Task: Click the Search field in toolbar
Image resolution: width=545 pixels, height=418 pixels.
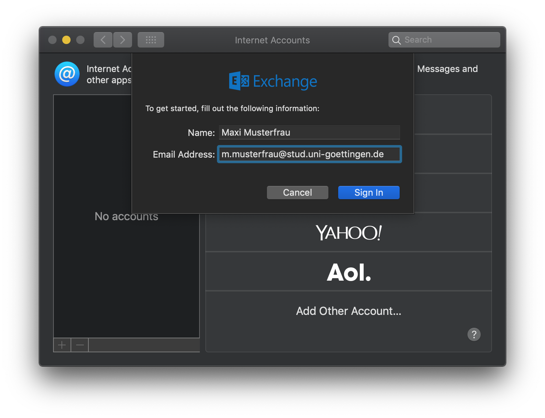Action: pos(444,40)
